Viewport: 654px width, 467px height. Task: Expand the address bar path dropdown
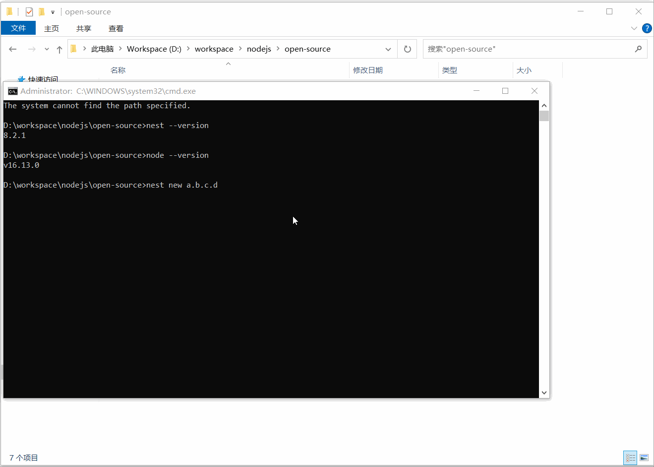[388, 49]
